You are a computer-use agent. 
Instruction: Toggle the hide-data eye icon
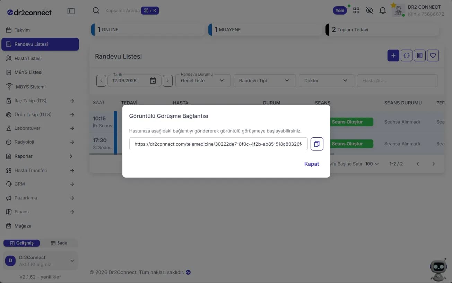pyautogui.click(x=370, y=10)
